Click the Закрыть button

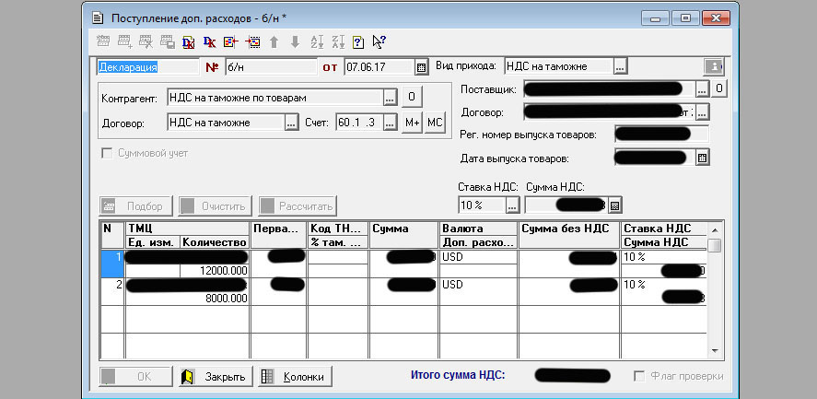click(215, 377)
